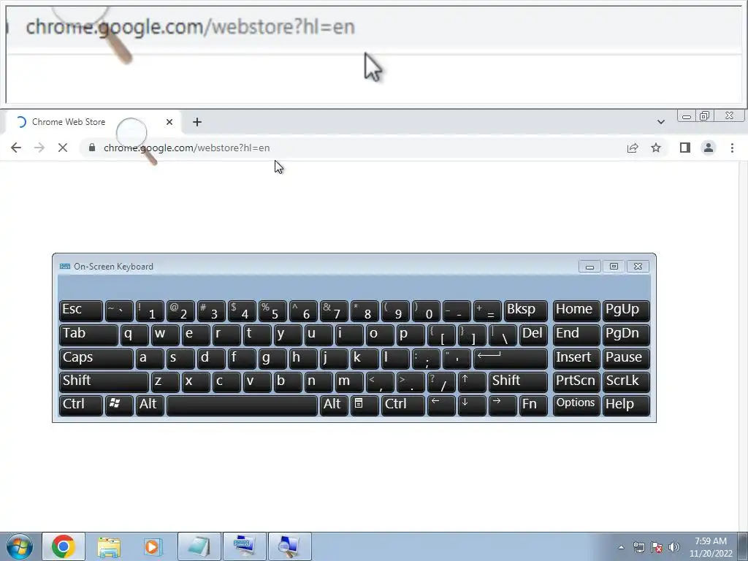Image resolution: width=748 pixels, height=561 pixels.
Task: View site information via the lock icon
Action: [92, 148]
